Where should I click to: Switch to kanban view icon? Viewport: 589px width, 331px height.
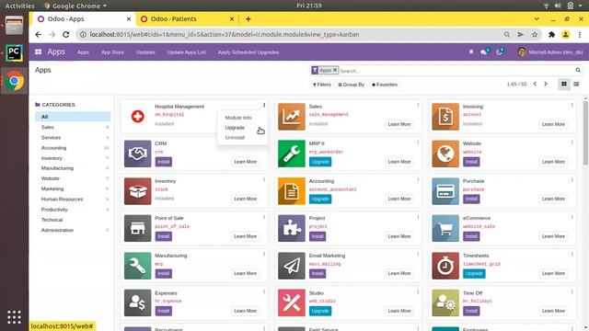[564, 84]
